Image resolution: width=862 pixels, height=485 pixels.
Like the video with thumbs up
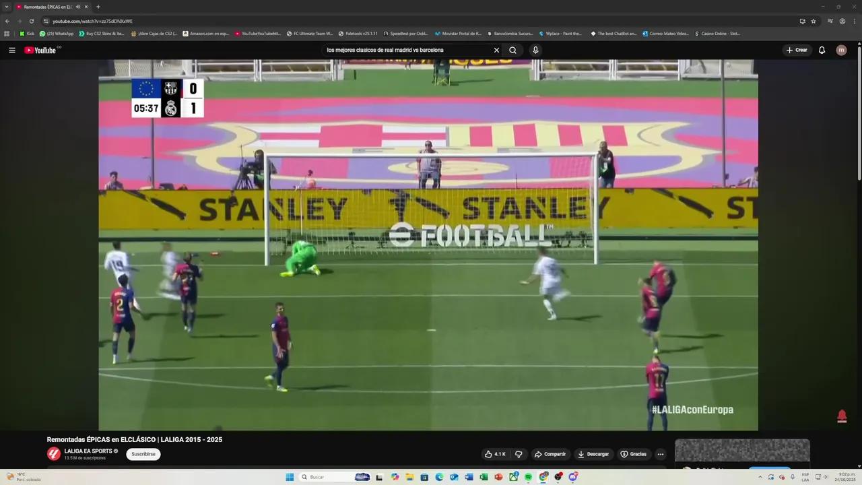(495, 454)
